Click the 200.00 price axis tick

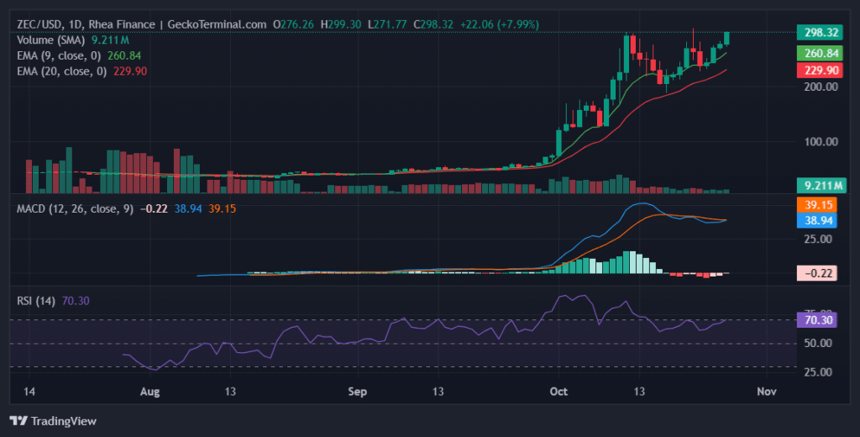pos(821,87)
